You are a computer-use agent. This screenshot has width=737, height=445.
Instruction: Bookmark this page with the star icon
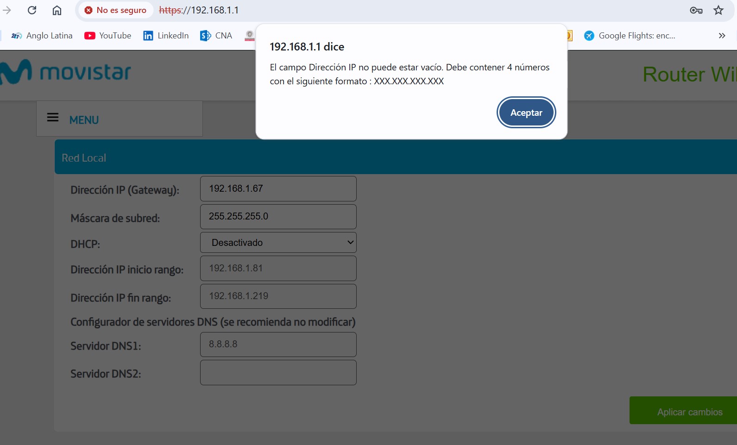(x=718, y=10)
